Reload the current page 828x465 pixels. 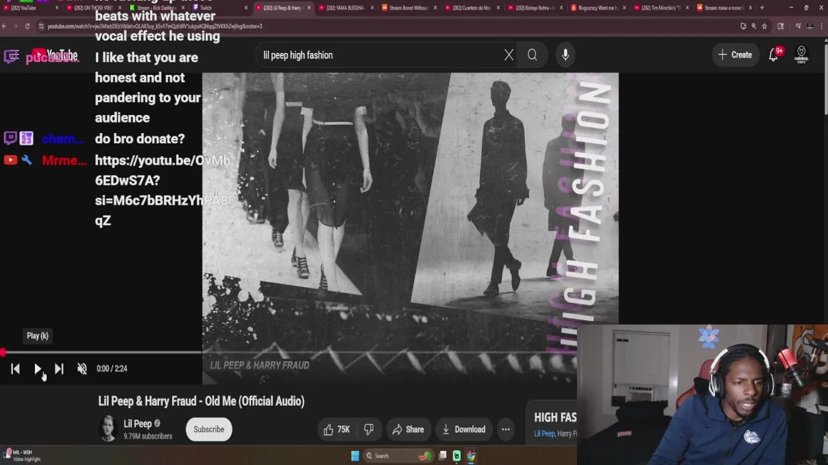[x=27, y=26]
